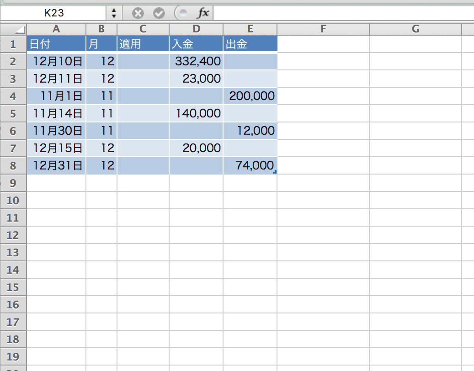
Task: Select the cell containing 332,400
Action: [x=196, y=61]
